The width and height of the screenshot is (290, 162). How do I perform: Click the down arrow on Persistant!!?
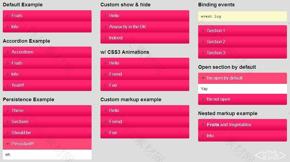[x=8, y=144]
